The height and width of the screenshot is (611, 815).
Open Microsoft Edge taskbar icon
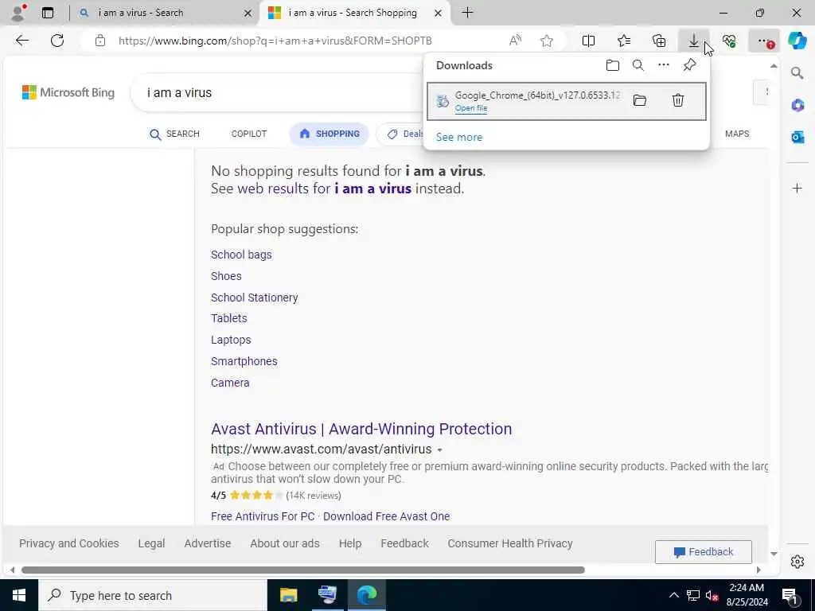[x=366, y=595]
